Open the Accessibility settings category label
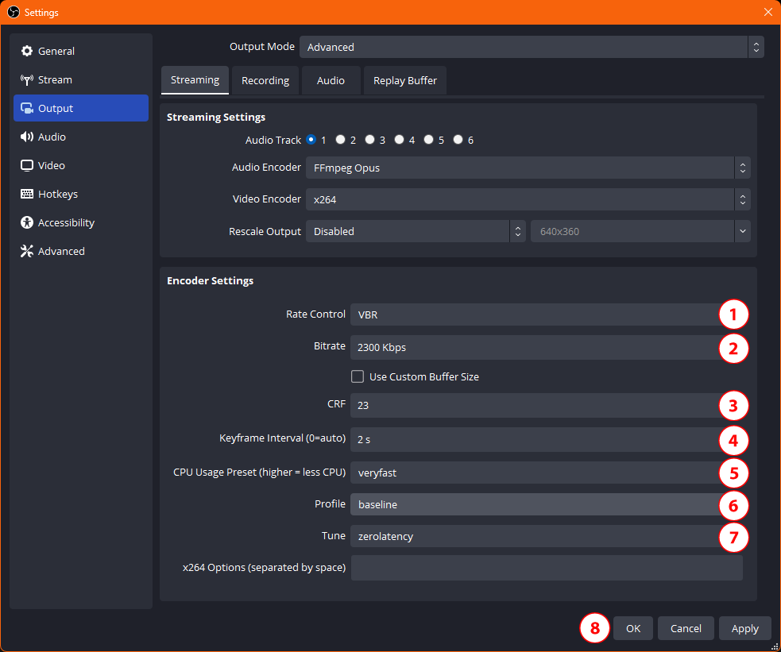 pos(66,222)
